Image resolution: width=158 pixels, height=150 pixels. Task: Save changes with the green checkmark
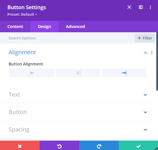(138, 146)
